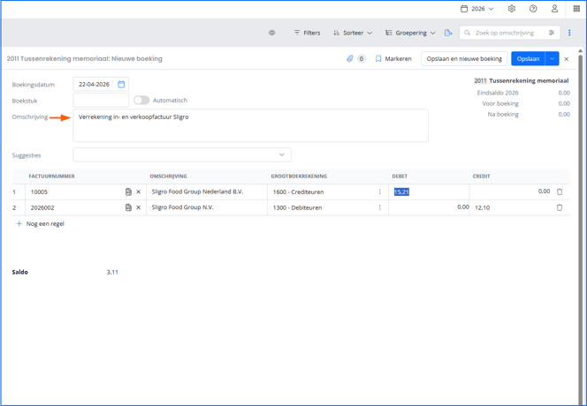Click the invoice icon for factuur 10005
This screenshot has width=587, height=406.
click(128, 192)
